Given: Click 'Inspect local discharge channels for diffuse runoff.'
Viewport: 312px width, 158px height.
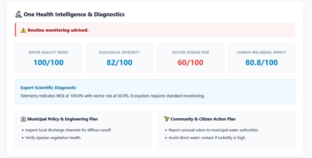Looking at the screenshot, I should (x=68, y=130).
